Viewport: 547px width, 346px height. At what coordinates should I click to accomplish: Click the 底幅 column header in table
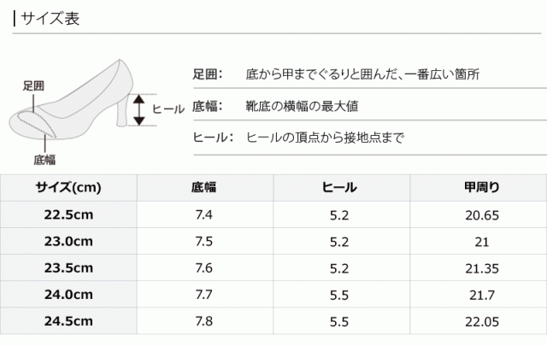click(x=204, y=188)
